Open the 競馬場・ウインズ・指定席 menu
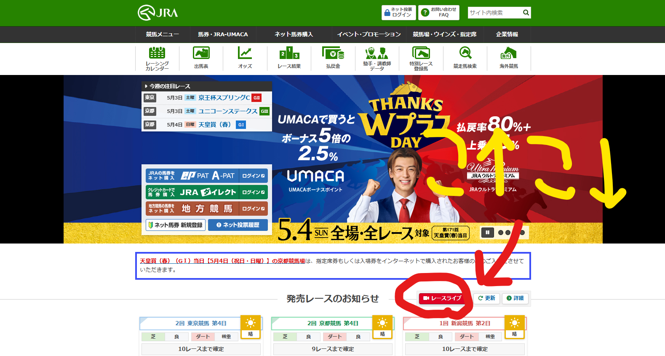The height and width of the screenshot is (356, 665). pos(445,35)
